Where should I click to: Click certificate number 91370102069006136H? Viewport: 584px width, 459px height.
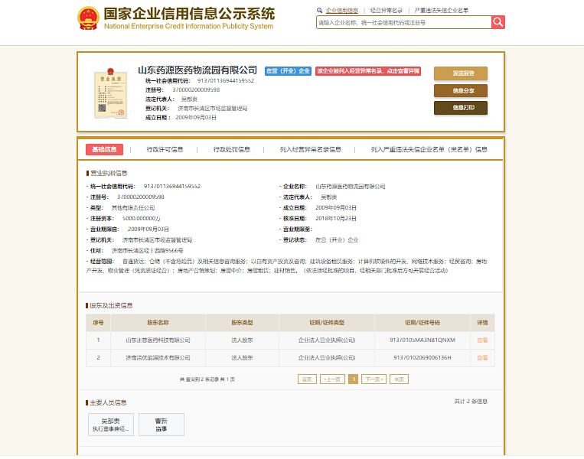tap(423, 358)
